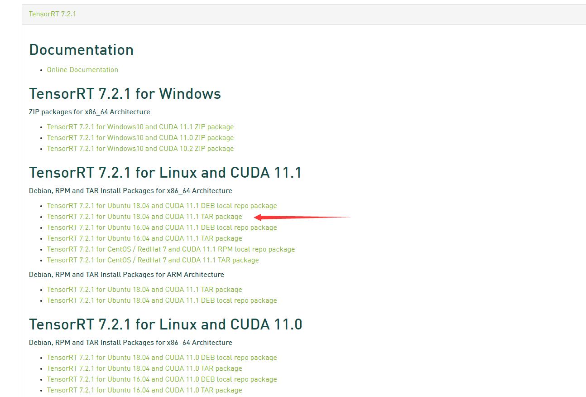Click the TensorRT 7.2.1 for Windows heading
This screenshot has height=397, width=586.
click(125, 94)
